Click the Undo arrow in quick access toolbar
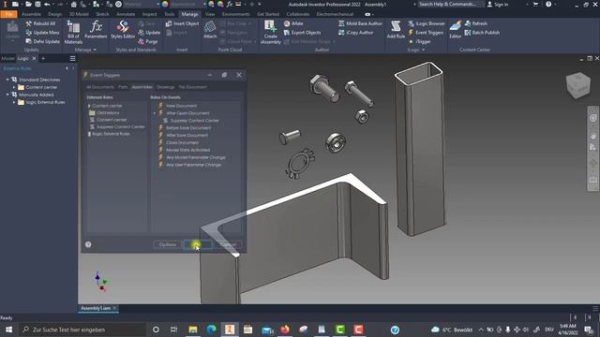Viewport: 600px width, 337px height. 47,4
